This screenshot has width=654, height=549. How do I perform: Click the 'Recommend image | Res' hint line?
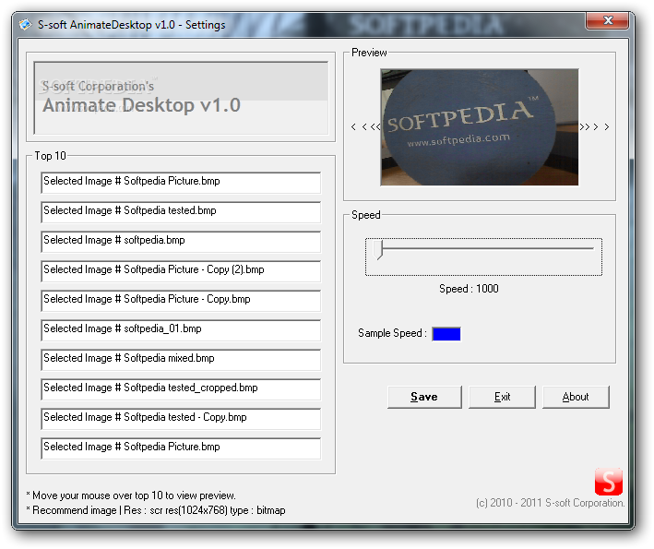[x=156, y=510]
